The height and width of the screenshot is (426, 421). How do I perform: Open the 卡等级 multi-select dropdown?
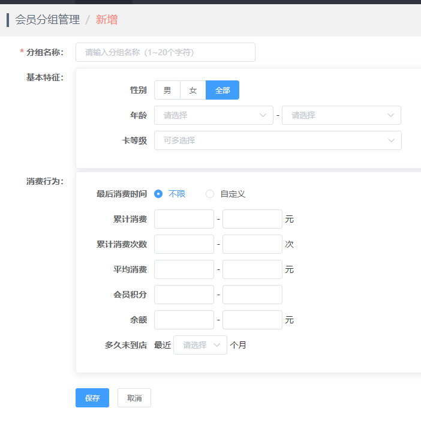(x=278, y=140)
